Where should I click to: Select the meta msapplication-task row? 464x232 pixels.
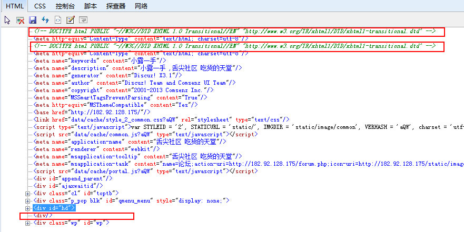[249, 164]
